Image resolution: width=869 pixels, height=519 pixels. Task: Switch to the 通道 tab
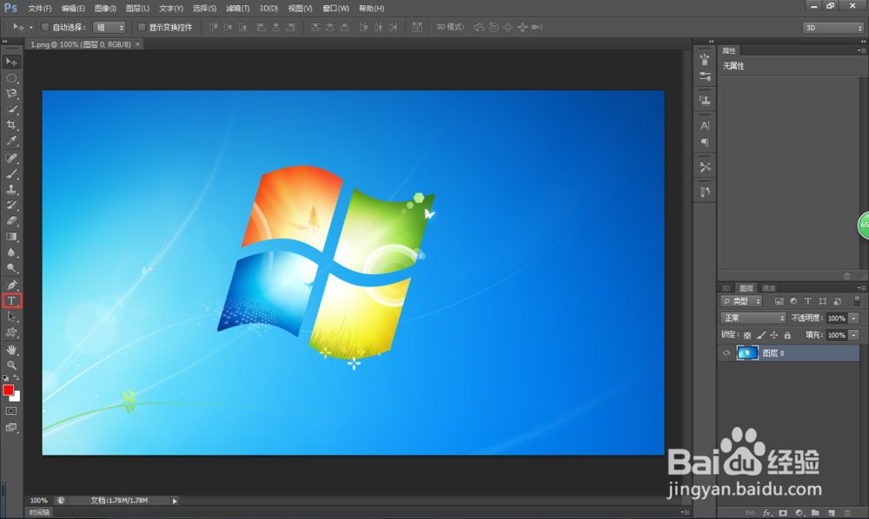tap(768, 288)
